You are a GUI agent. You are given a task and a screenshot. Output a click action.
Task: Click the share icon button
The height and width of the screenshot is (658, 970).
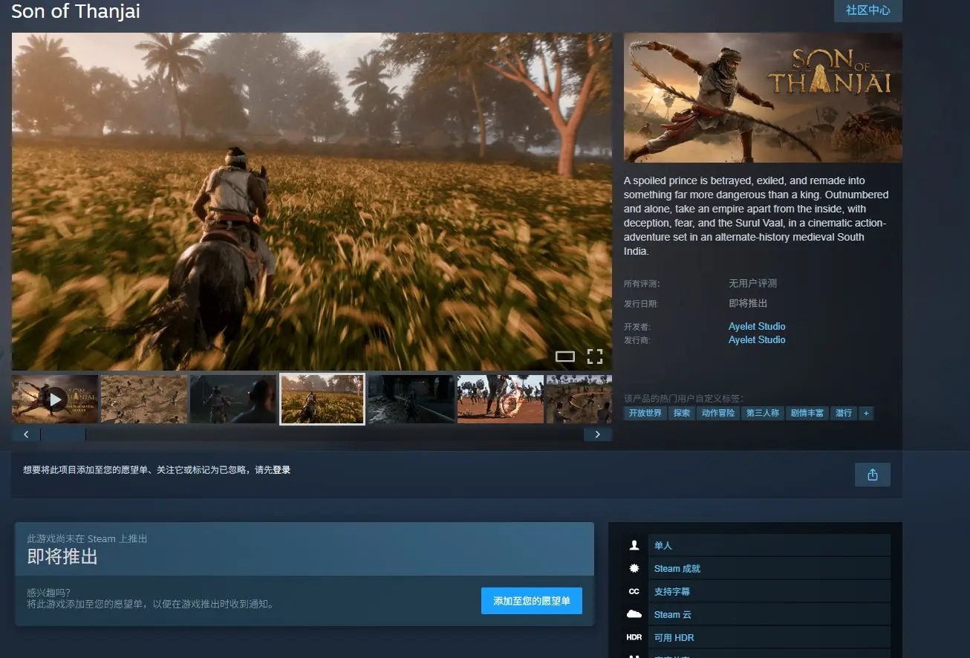[x=872, y=475]
